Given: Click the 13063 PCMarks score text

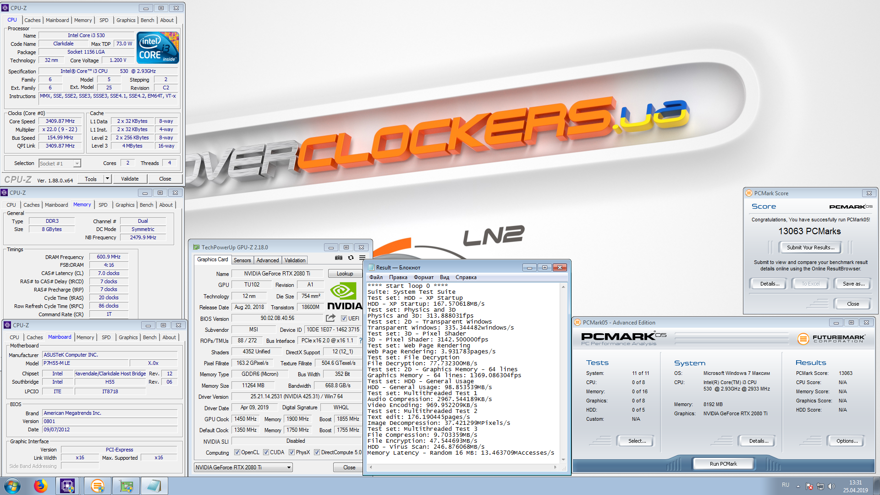Looking at the screenshot, I should pos(809,231).
